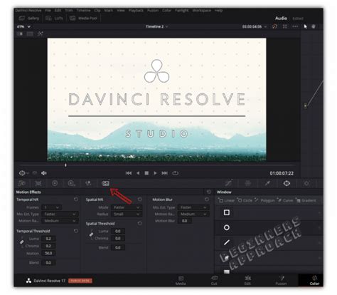Select the split-screen viewer mode icon

coord(30,33)
